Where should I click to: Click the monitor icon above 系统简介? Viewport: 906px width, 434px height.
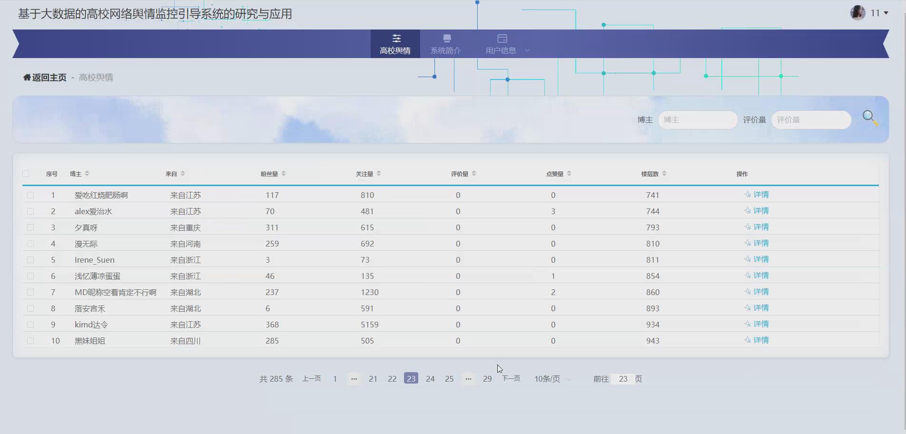coord(446,38)
